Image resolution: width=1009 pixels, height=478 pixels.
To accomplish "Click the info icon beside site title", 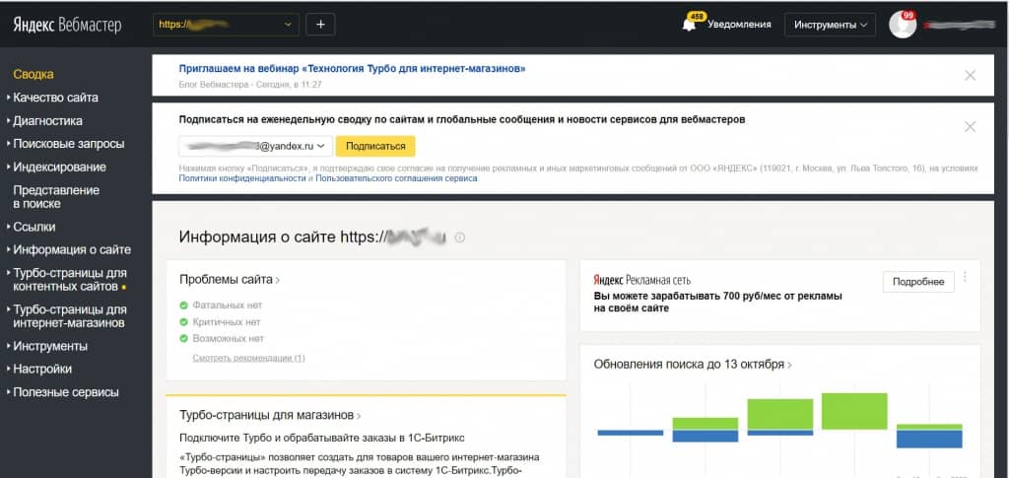I will [460, 238].
